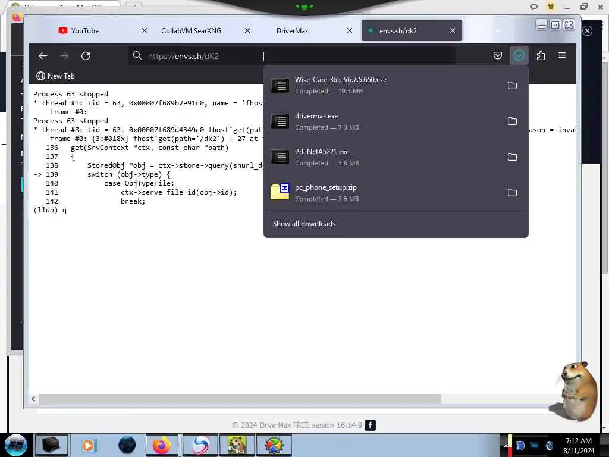
Task: Open the DriverMax gear taskbar icon
Action: [274, 445]
